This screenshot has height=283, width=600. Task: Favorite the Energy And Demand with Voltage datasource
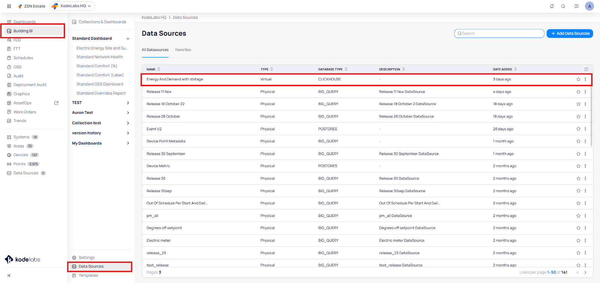pyautogui.click(x=578, y=79)
